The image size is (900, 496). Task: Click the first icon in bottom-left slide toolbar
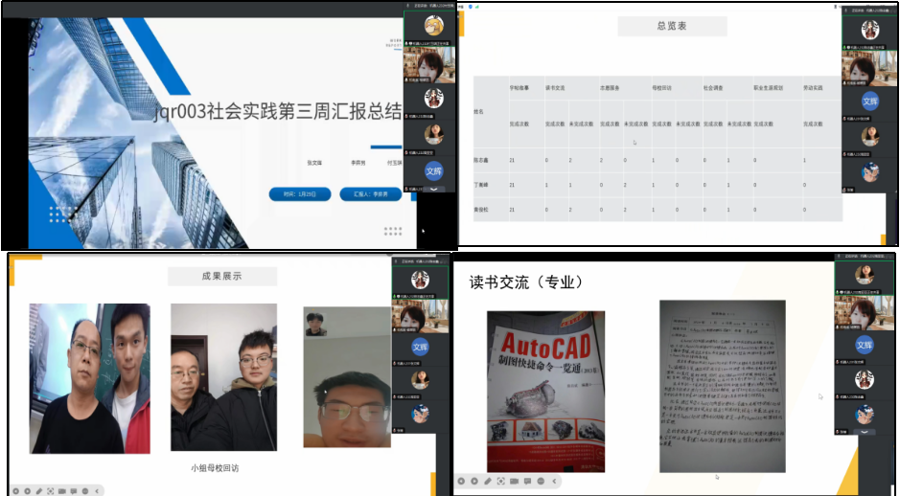coord(15,490)
